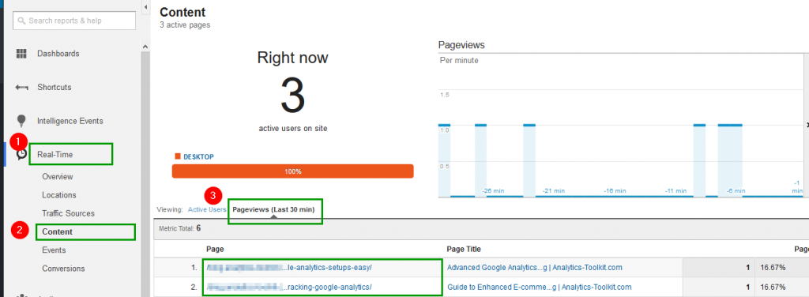The image size is (809, 297).
Task: Open the Overview report
Action: 57,176
